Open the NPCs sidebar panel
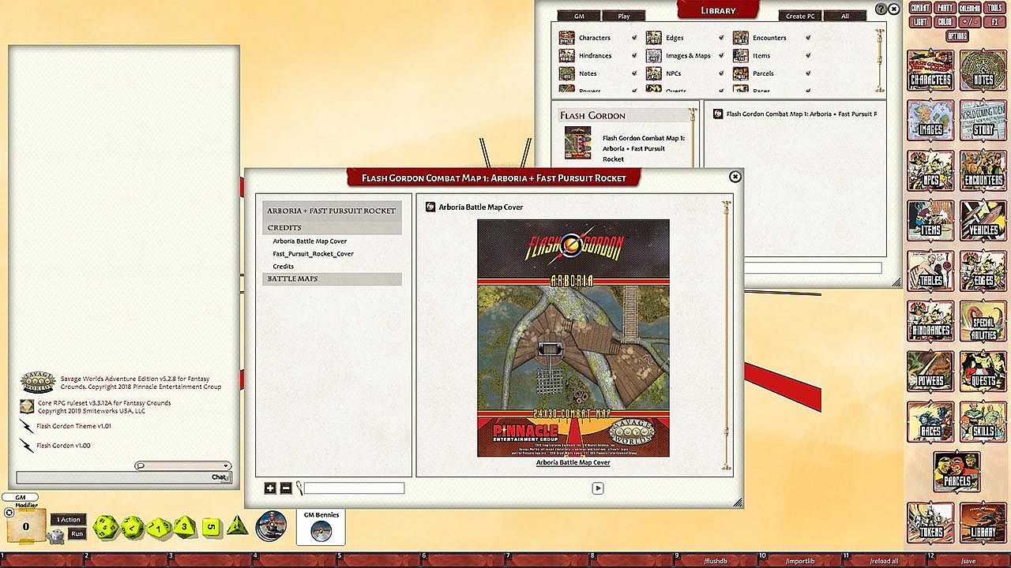 coord(930,171)
